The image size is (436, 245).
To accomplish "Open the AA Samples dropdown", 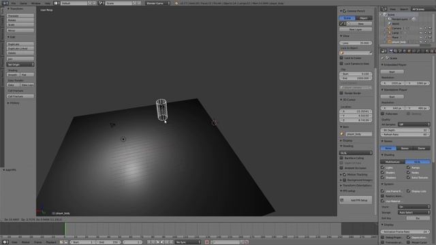I will tap(414, 124).
